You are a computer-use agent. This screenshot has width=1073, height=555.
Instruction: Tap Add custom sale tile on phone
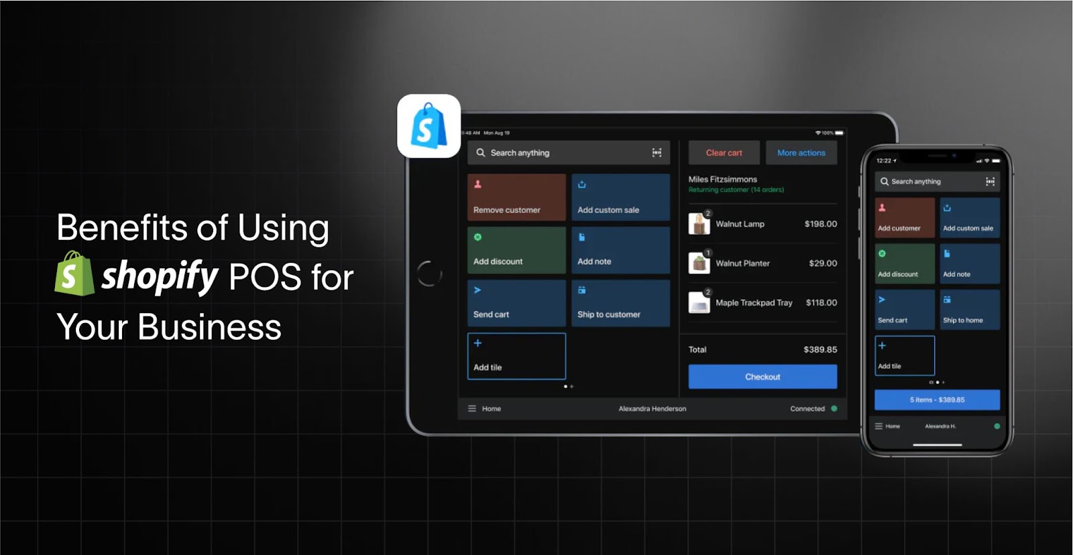click(970, 217)
